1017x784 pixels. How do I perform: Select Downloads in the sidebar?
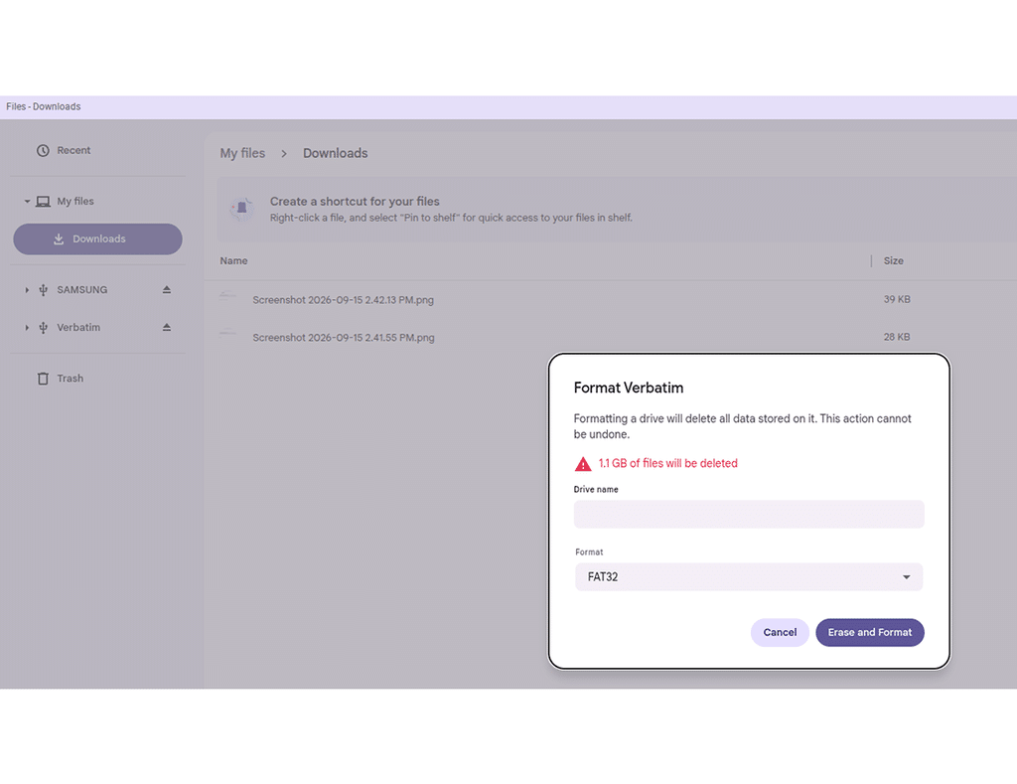pos(98,238)
